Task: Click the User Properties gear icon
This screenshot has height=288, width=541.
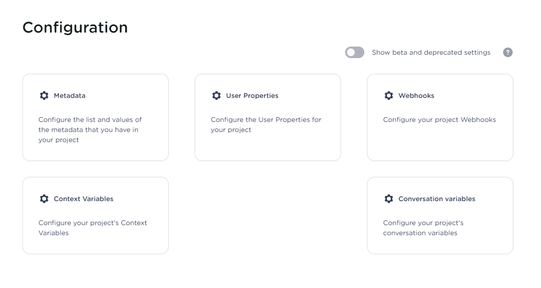Action: coord(216,96)
